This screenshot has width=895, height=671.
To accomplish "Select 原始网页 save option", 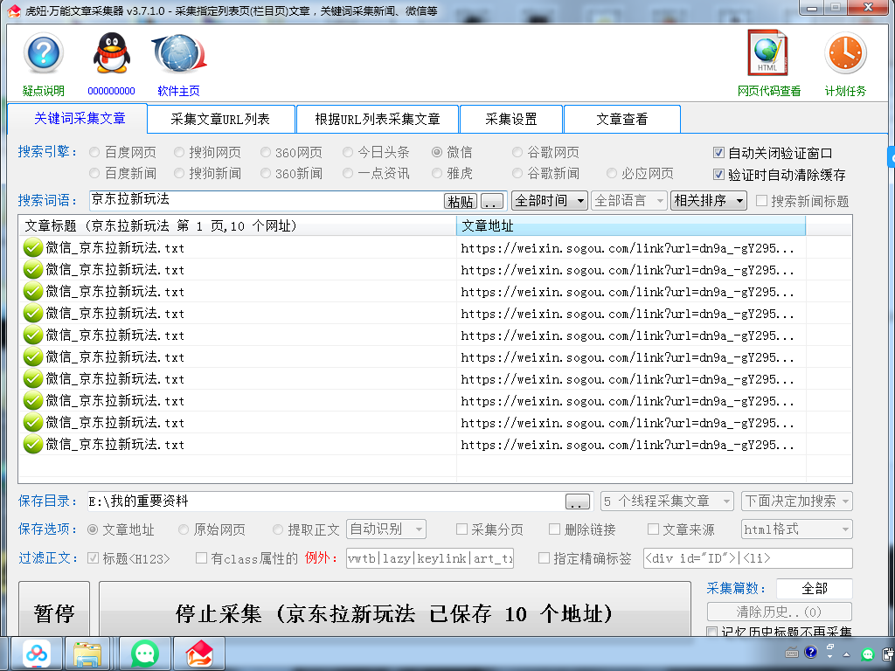I will click(184, 529).
